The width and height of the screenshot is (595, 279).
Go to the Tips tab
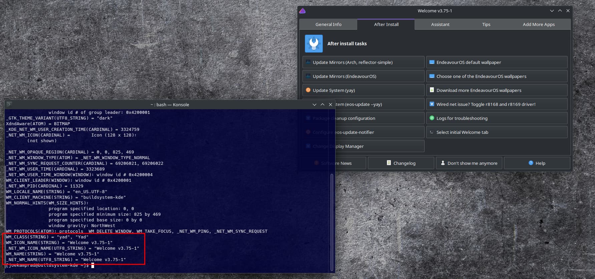[x=486, y=24]
